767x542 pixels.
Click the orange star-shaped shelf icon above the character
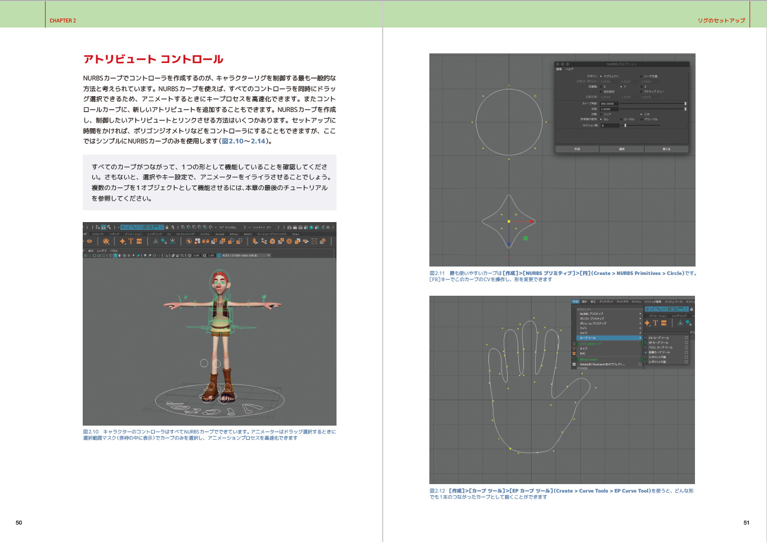[123, 241]
